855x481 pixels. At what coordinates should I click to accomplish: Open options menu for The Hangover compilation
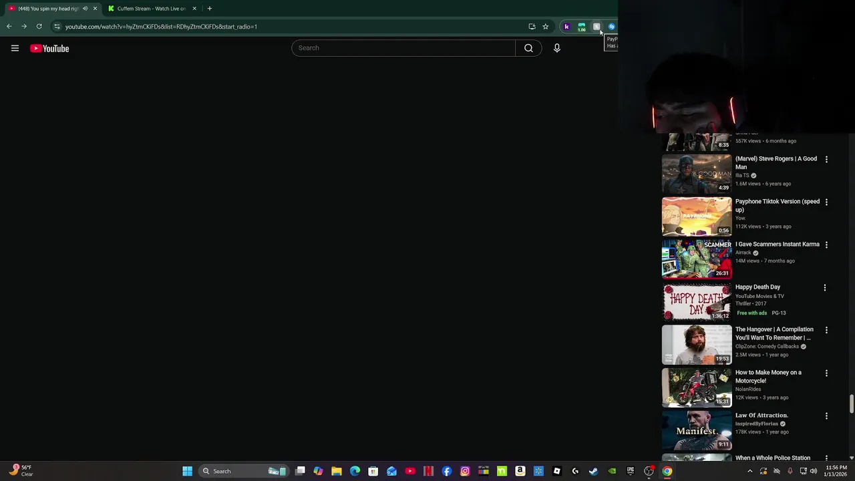click(826, 331)
